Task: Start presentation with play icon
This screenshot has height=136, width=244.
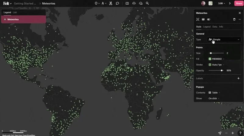Action: (x=230, y=3)
